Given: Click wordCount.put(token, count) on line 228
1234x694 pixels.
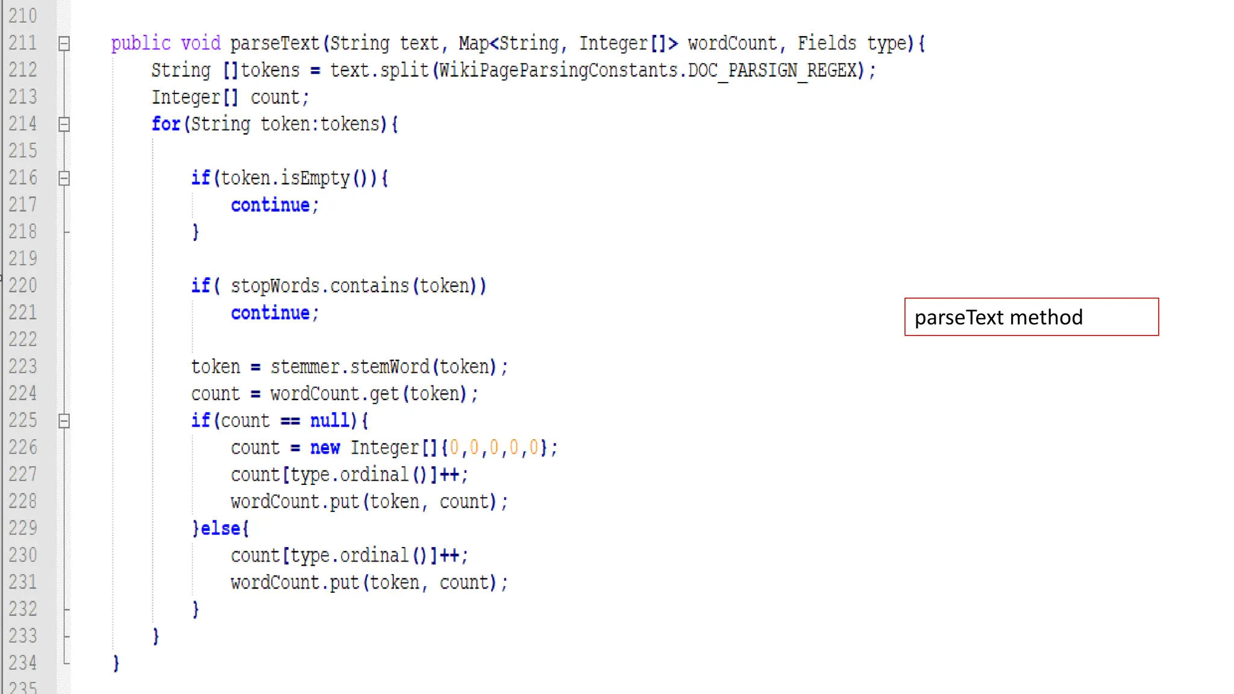Looking at the screenshot, I should click(x=364, y=502).
